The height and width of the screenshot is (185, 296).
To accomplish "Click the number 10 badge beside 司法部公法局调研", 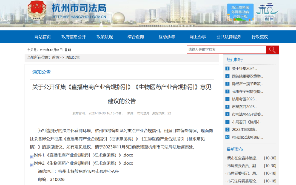I will click(227, 137).
